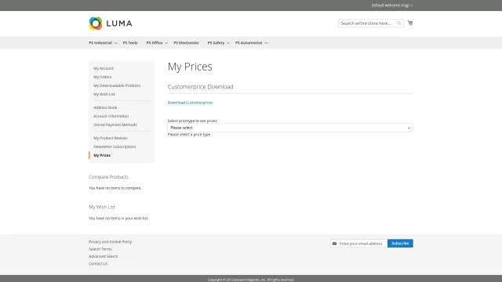Screen dimensions: 502x282
Task: Click the Download Customerprices link
Action: 190,103
